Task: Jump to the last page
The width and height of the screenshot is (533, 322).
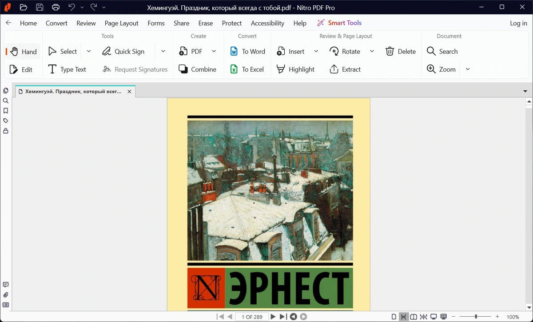Action: click(x=282, y=317)
